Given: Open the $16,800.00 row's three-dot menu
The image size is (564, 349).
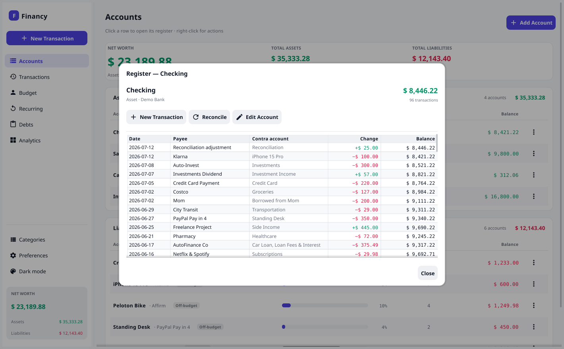Looking at the screenshot, I should pos(534,196).
